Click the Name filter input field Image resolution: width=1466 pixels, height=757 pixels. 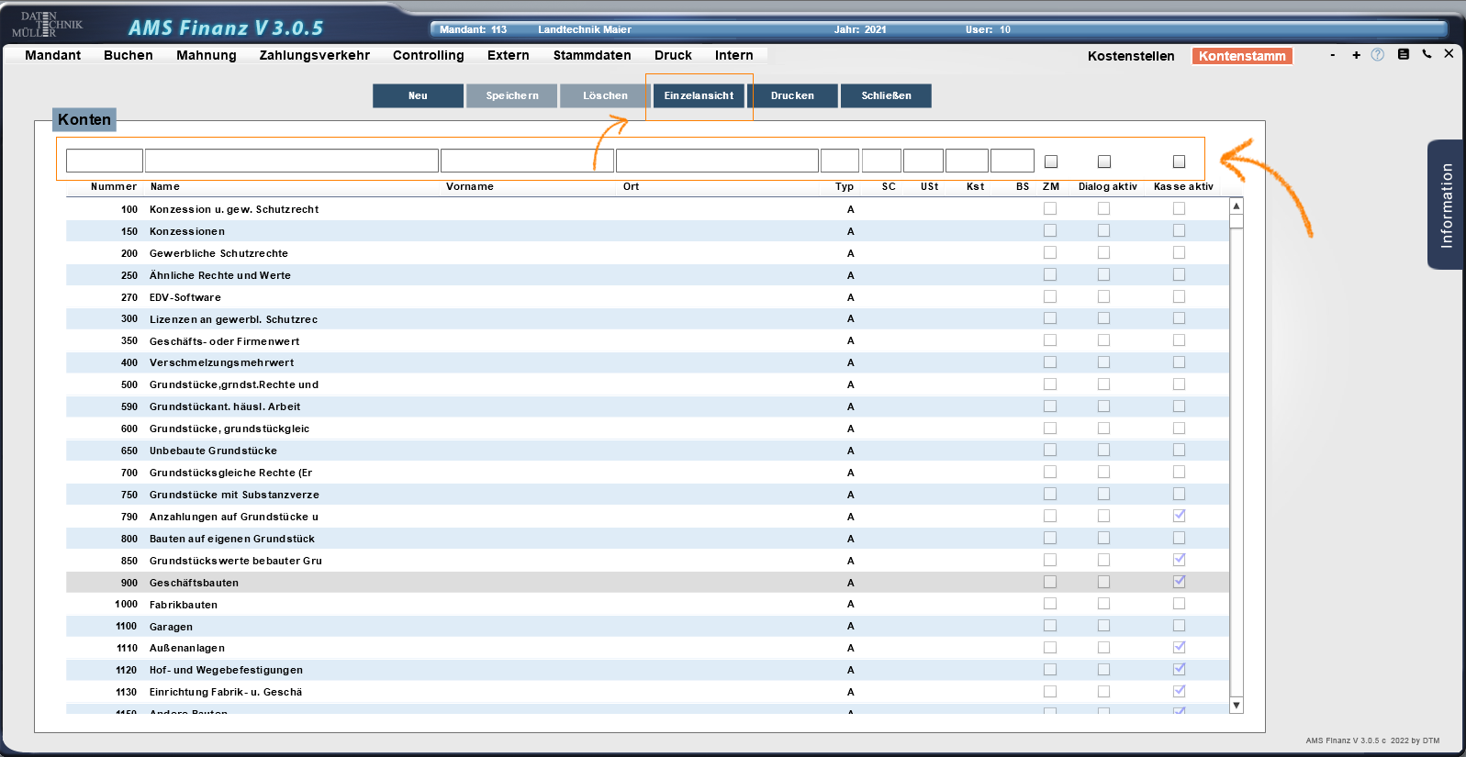click(x=291, y=161)
